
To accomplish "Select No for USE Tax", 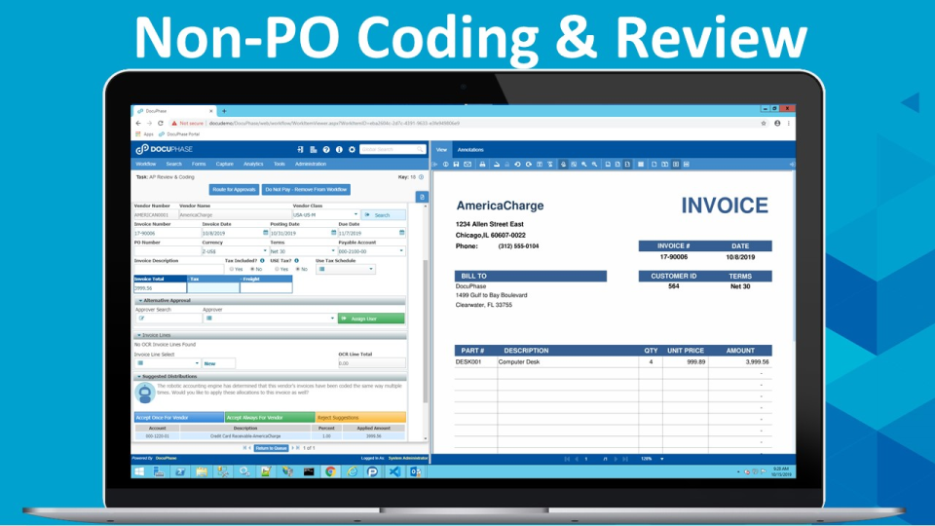I will click(x=298, y=270).
